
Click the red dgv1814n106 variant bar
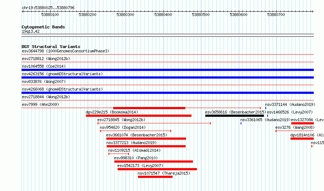click(302, 139)
